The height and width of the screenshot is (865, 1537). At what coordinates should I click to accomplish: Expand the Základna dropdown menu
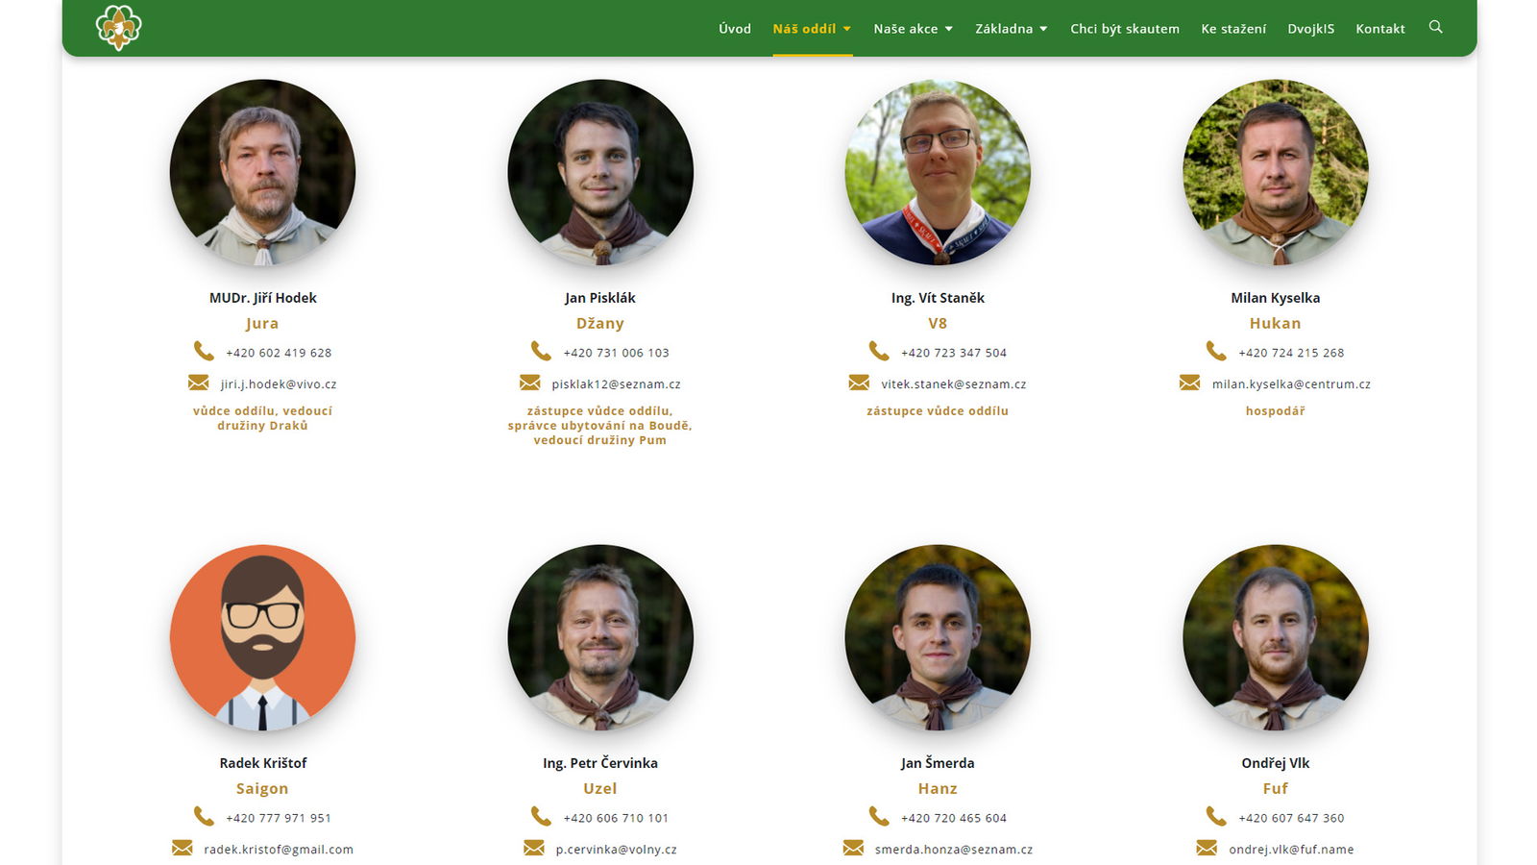pos(1012,29)
